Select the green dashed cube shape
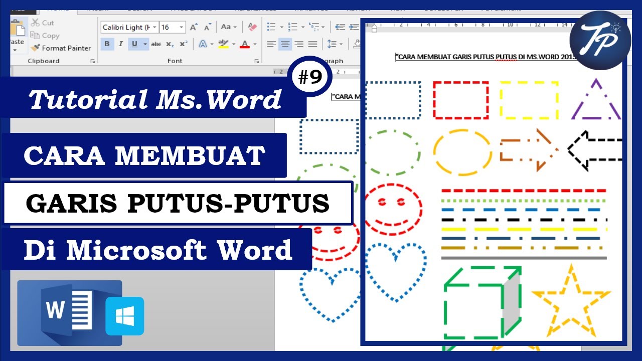Screen dimensions: 642x361 pos(483,303)
